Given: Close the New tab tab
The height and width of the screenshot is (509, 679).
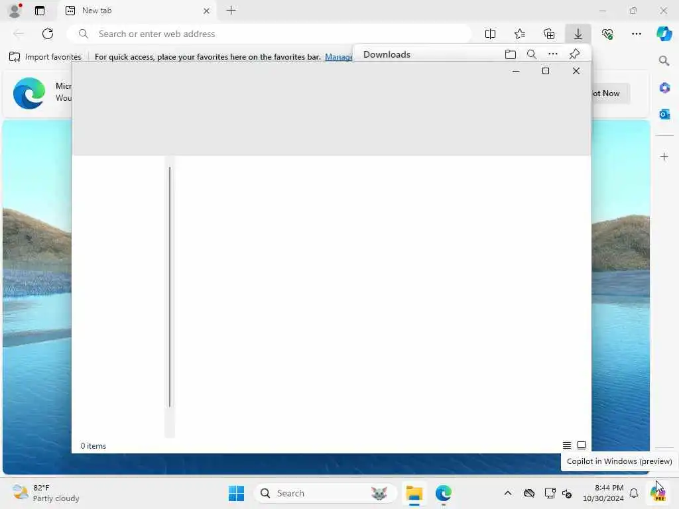Looking at the screenshot, I should [x=207, y=11].
